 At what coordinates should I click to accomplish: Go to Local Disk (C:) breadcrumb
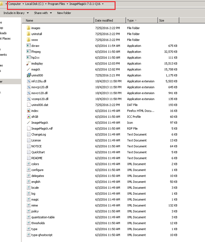pyautogui.click(x=34, y=4)
